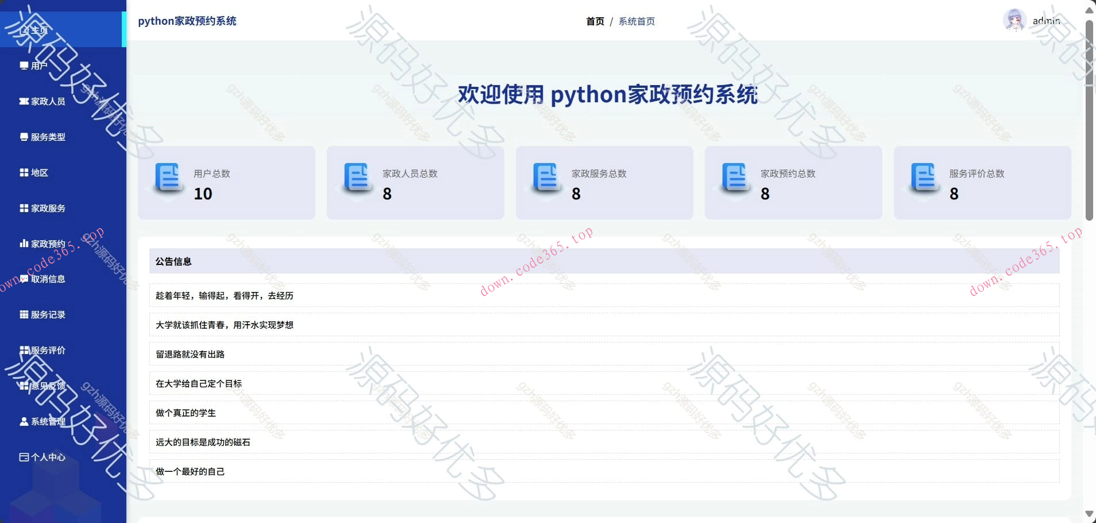Open announcement 远大的目标是成功的磁石

coord(604,442)
